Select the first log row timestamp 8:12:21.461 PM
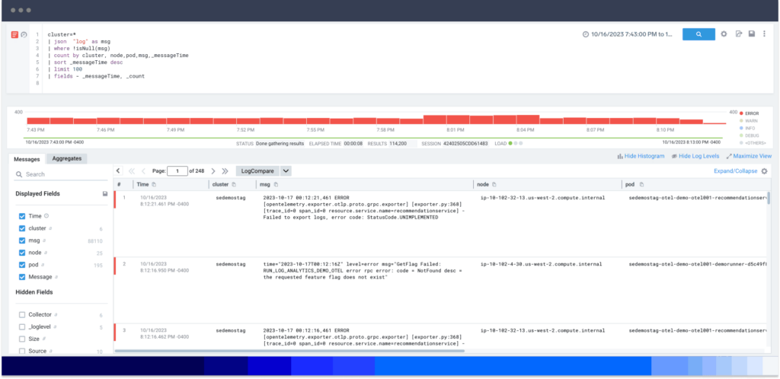 (165, 204)
